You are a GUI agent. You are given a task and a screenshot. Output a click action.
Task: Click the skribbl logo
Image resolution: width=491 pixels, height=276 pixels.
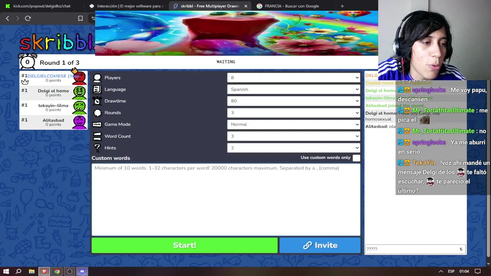click(x=57, y=43)
